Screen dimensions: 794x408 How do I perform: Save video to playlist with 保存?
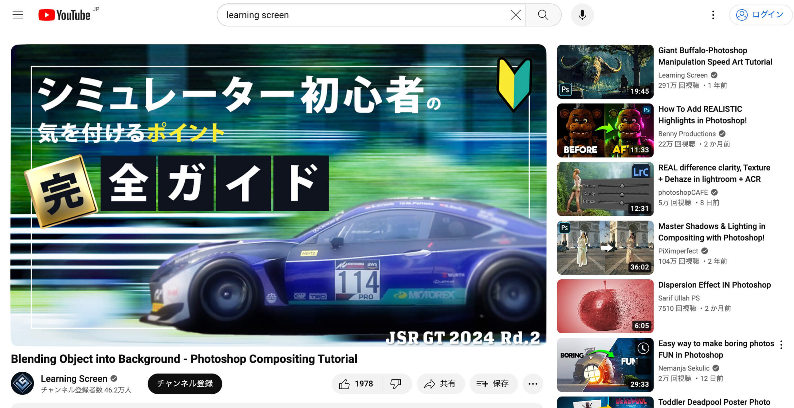click(x=493, y=384)
